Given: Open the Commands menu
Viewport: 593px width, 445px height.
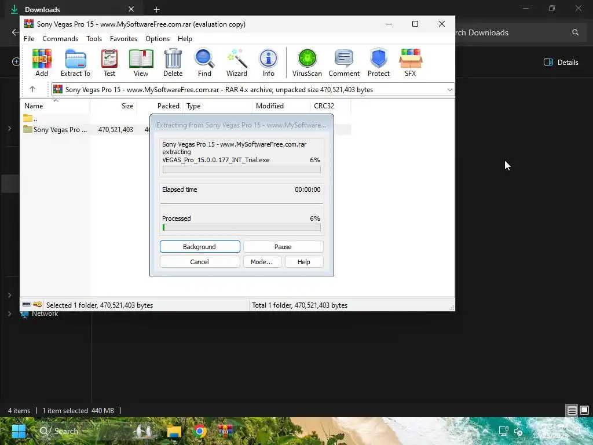Looking at the screenshot, I should (60, 39).
